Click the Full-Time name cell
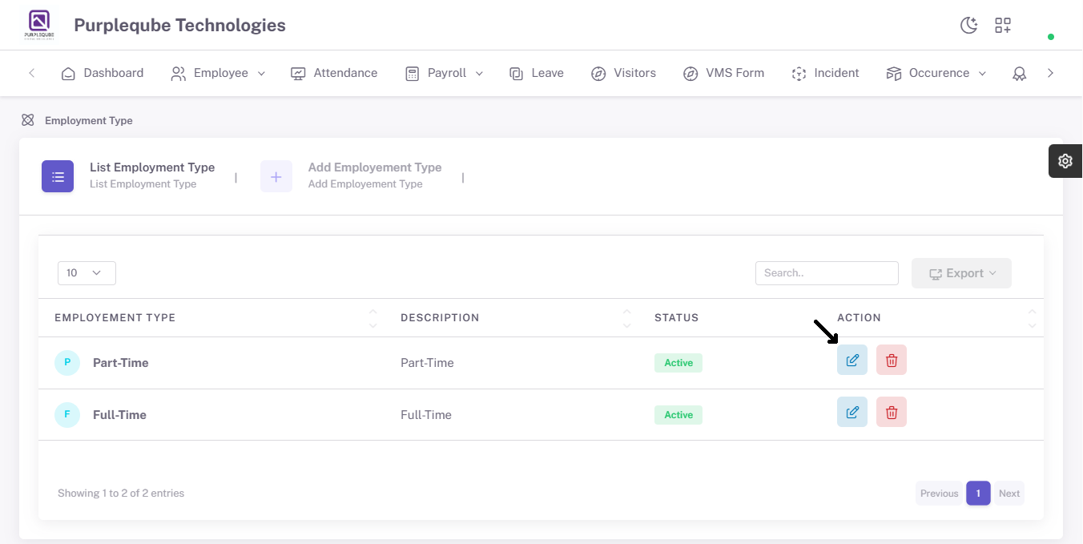Image resolution: width=1083 pixels, height=544 pixels. (x=119, y=415)
